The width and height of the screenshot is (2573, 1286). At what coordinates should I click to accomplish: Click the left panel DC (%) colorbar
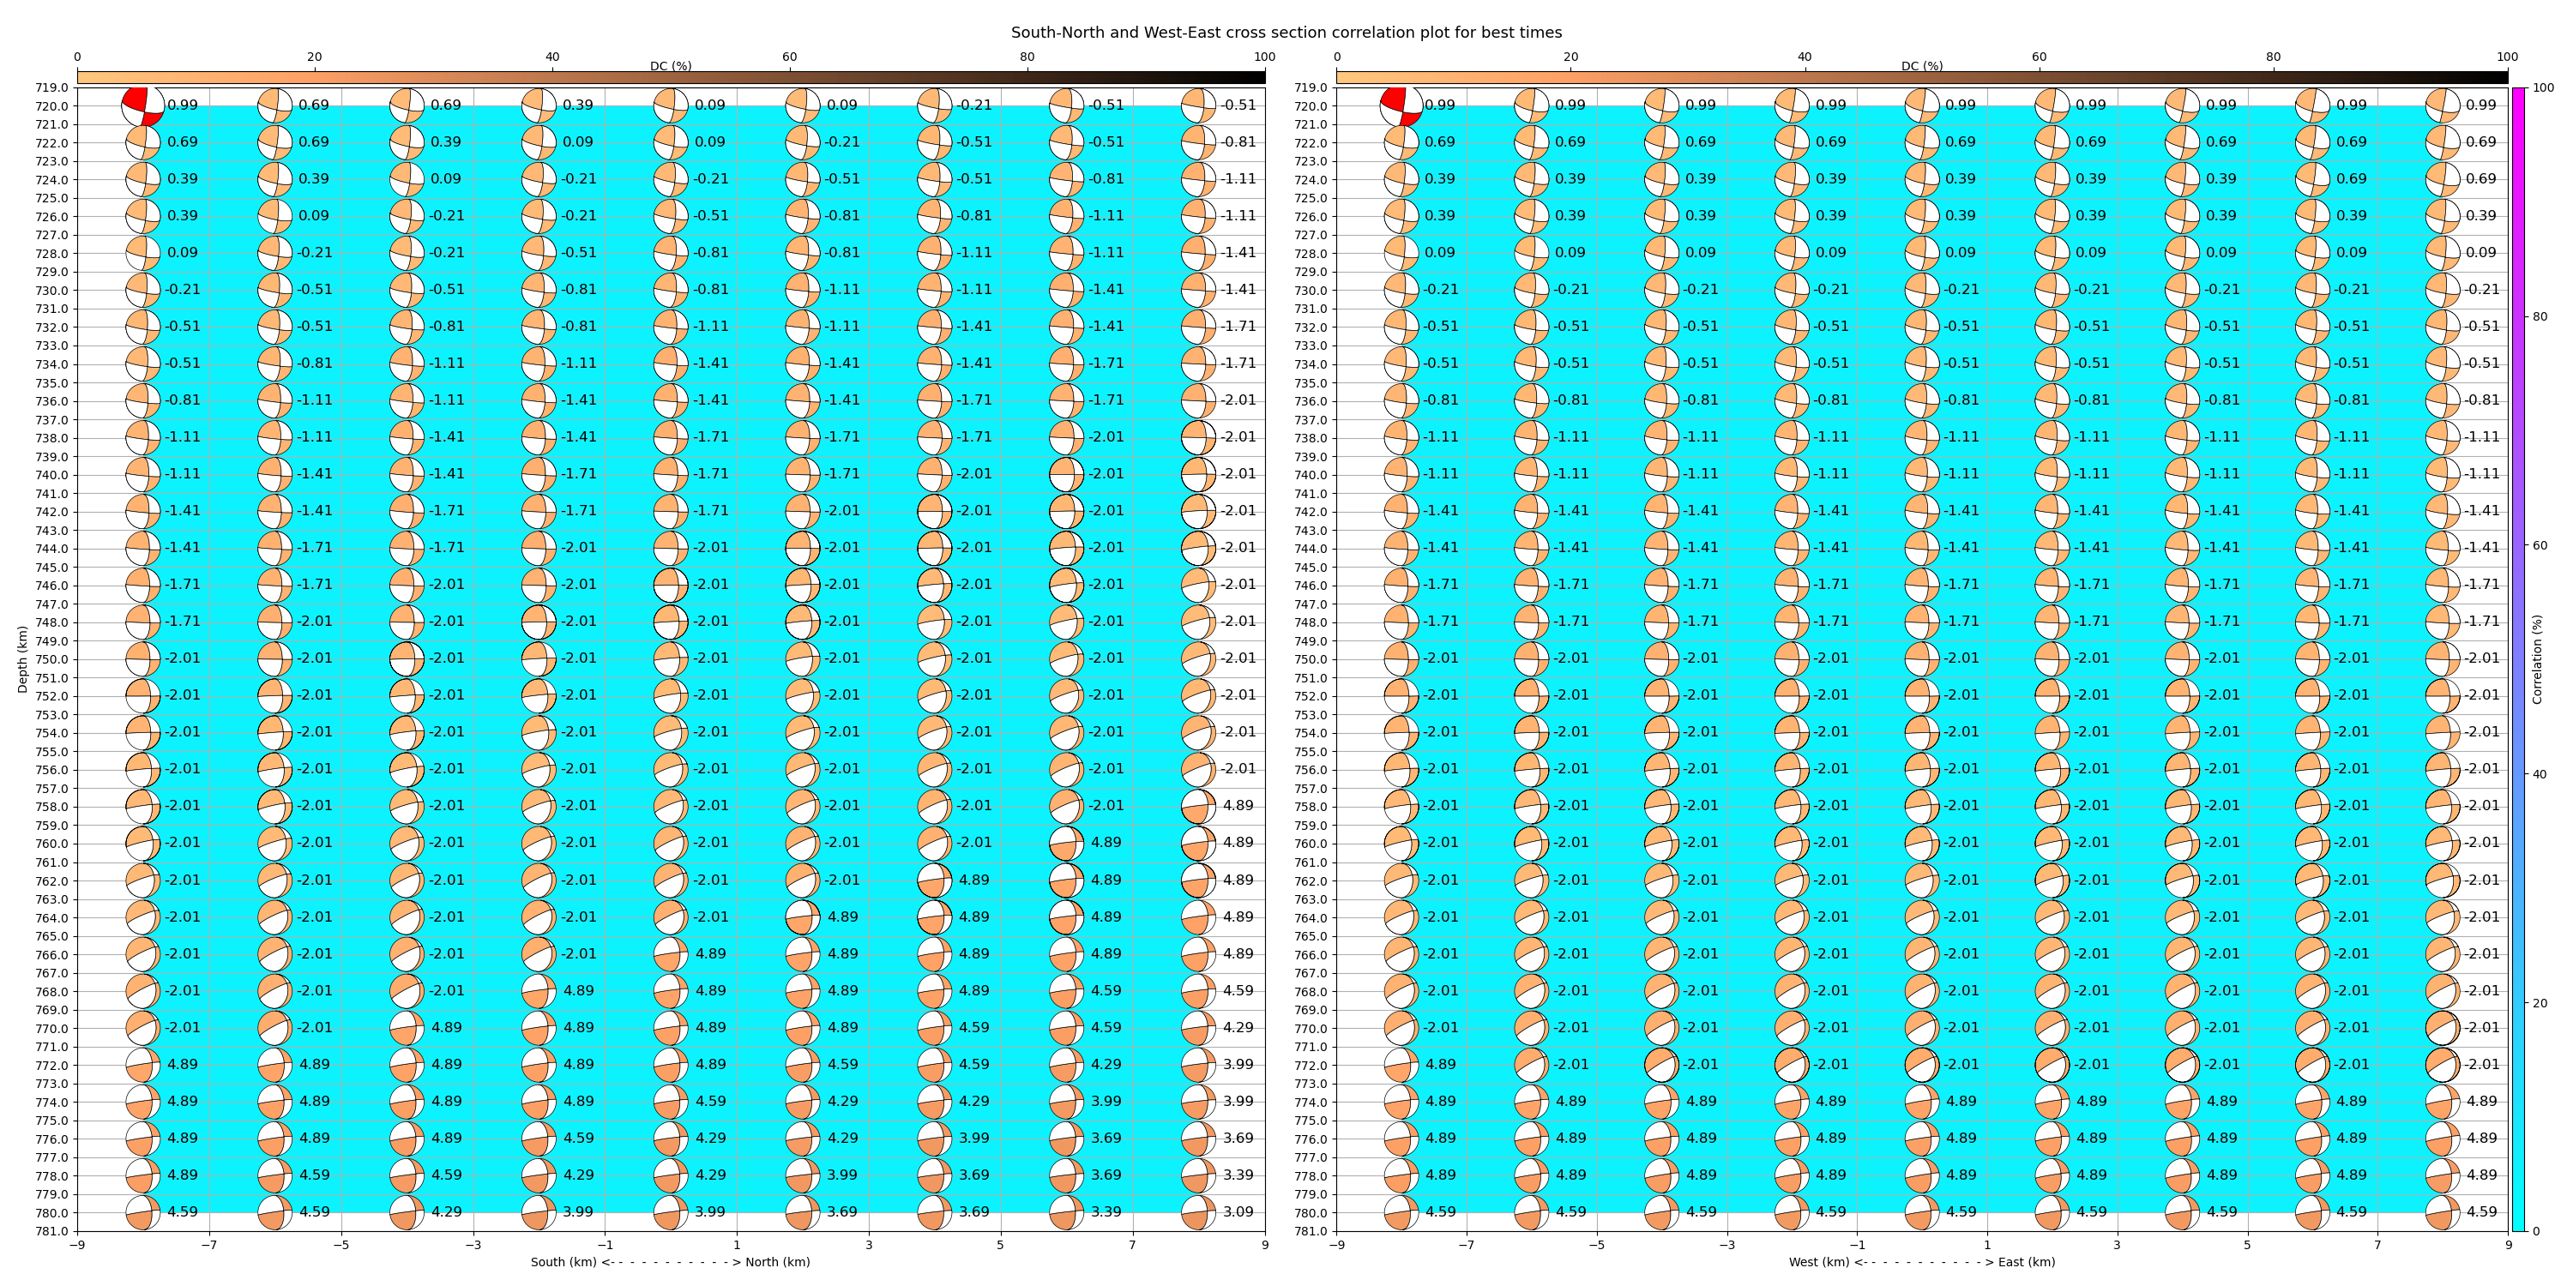[x=670, y=77]
